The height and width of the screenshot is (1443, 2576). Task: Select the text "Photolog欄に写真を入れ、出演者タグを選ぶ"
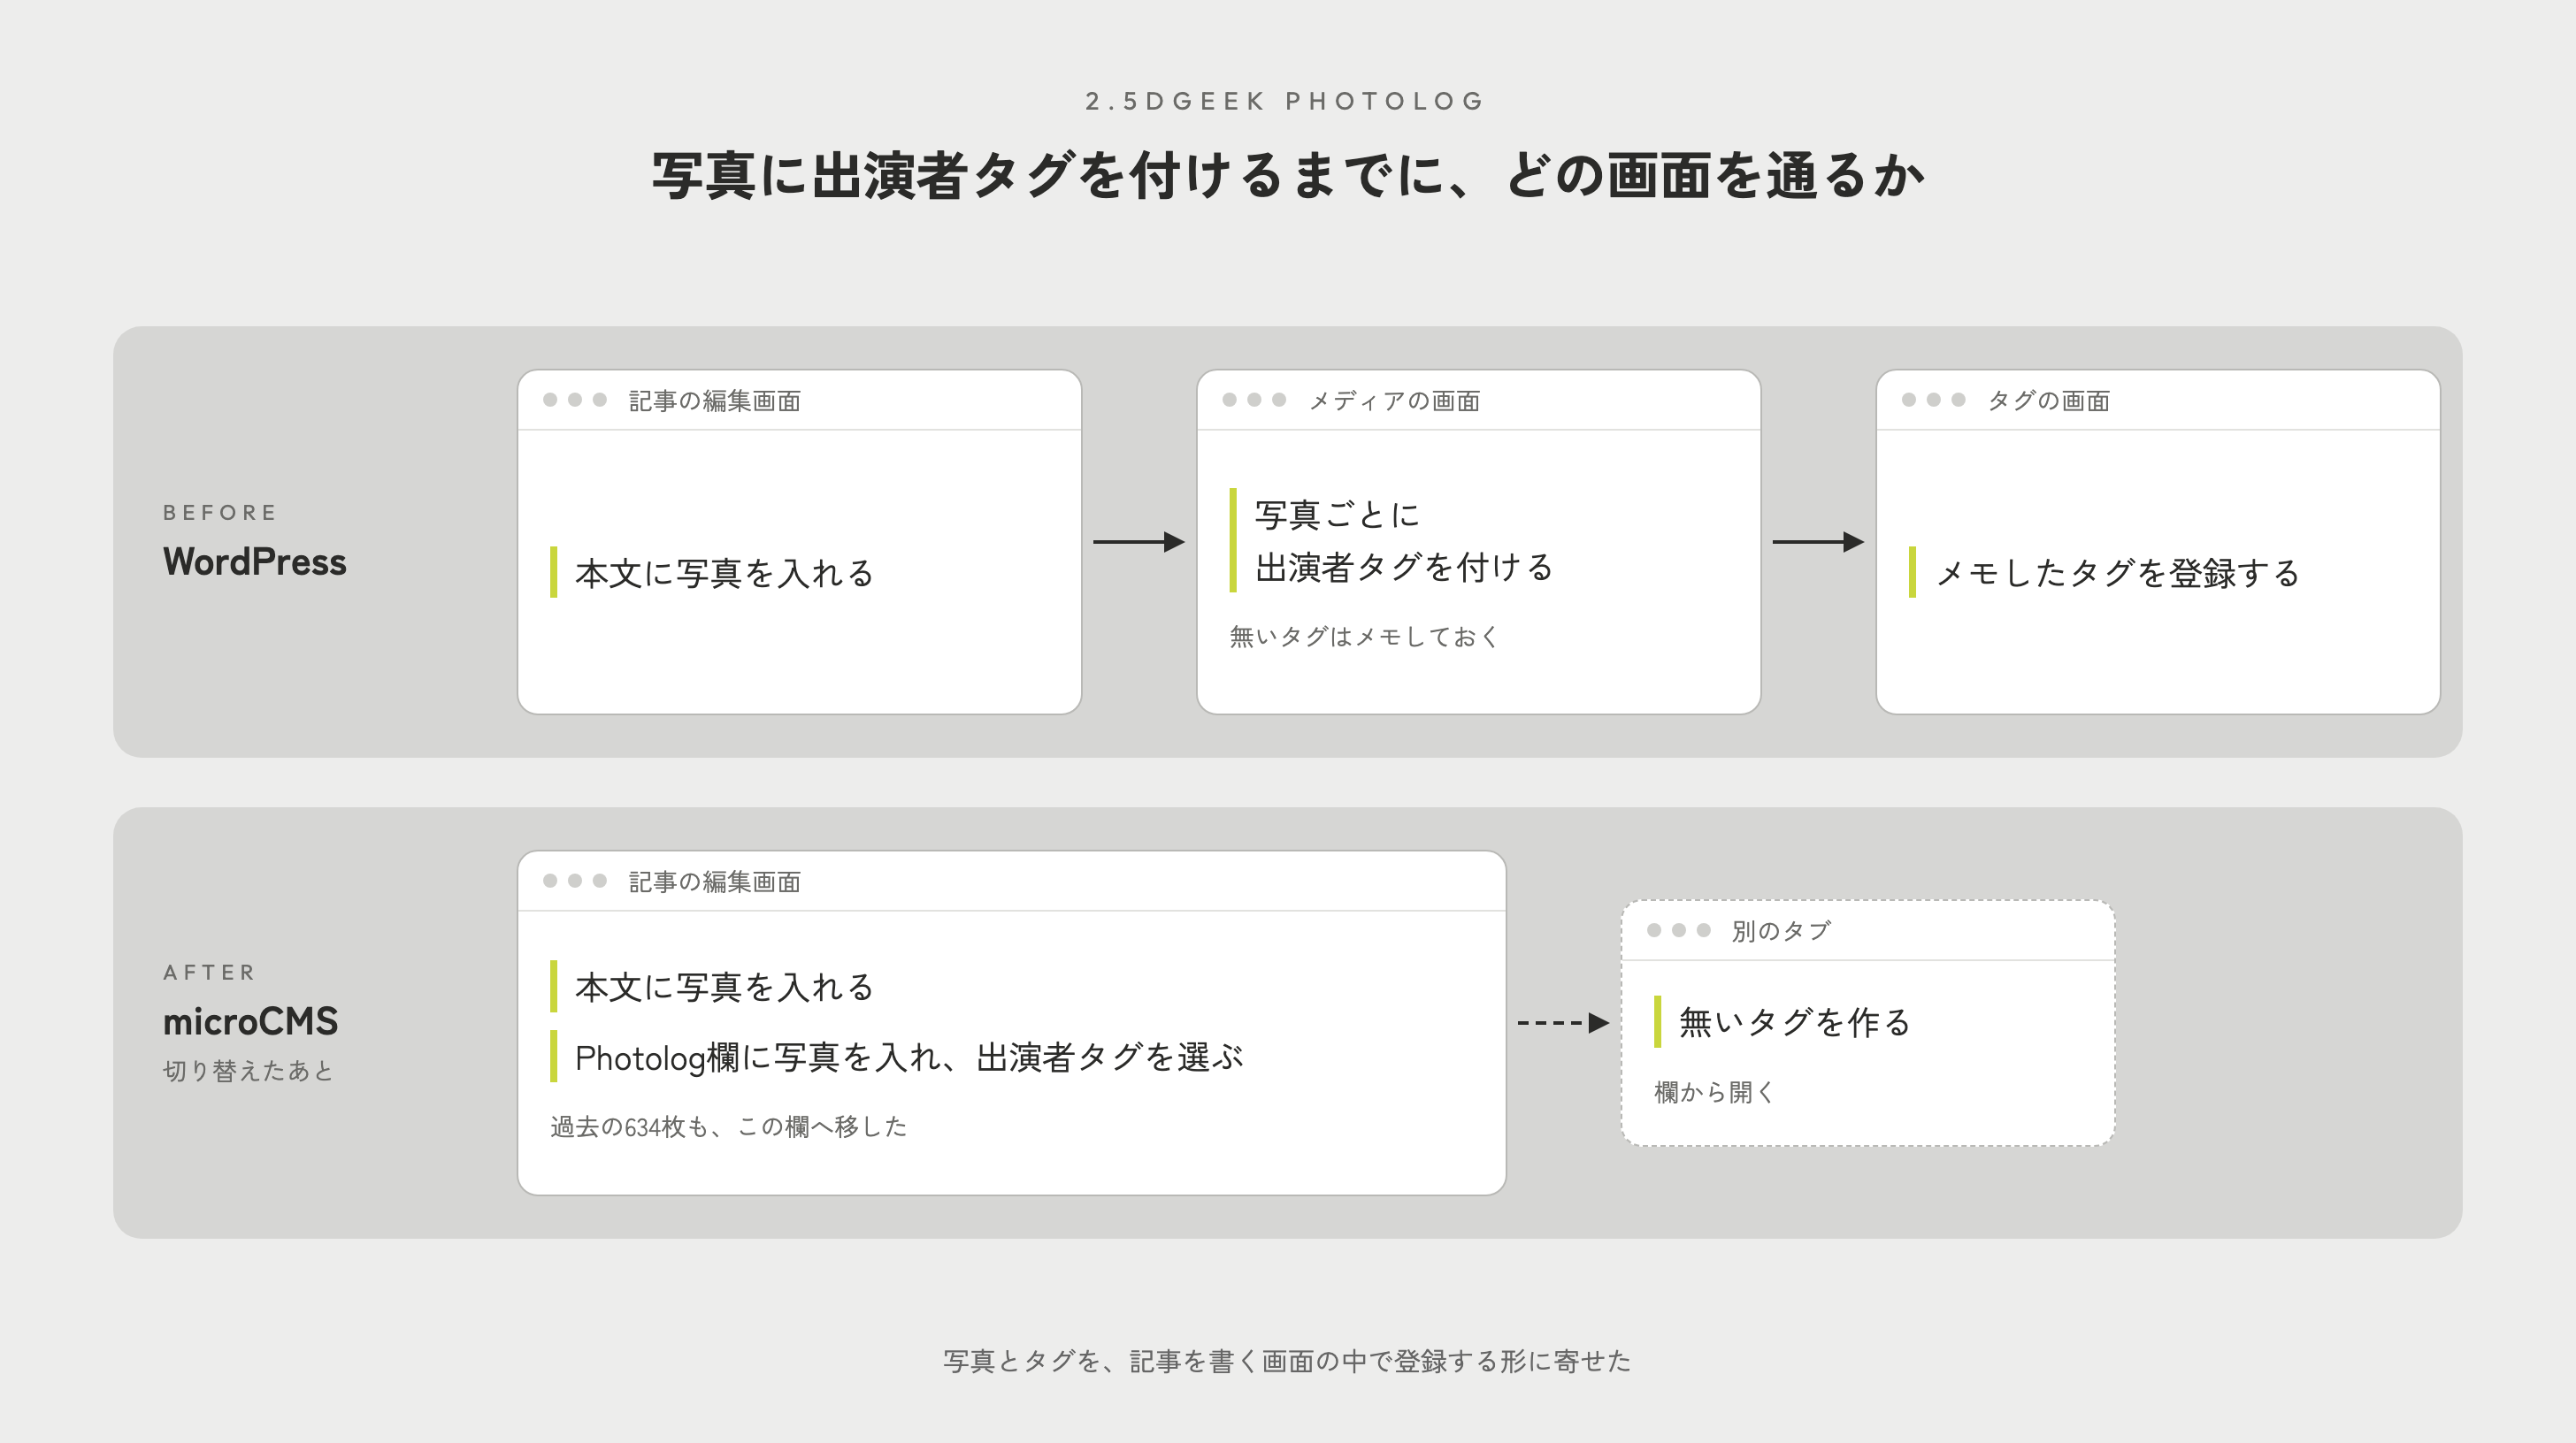[x=910, y=1057]
